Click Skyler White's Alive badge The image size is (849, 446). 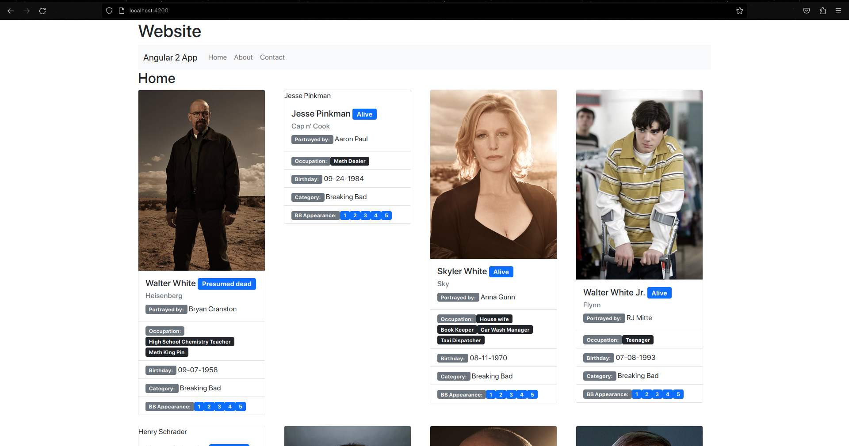(x=501, y=272)
